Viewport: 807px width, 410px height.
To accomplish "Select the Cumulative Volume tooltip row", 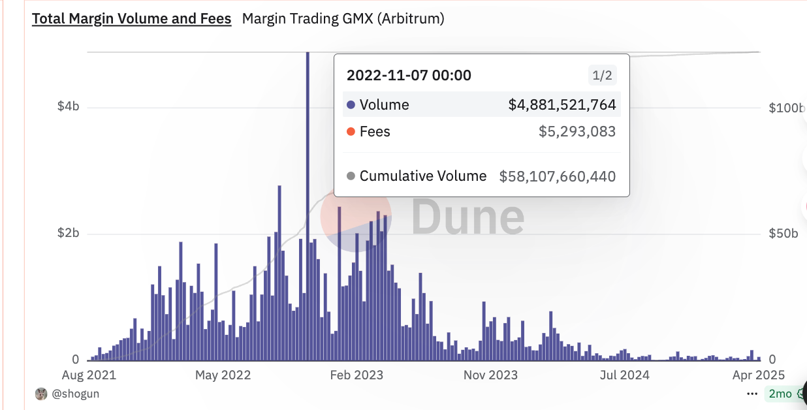I will pyautogui.click(x=481, y=176).
